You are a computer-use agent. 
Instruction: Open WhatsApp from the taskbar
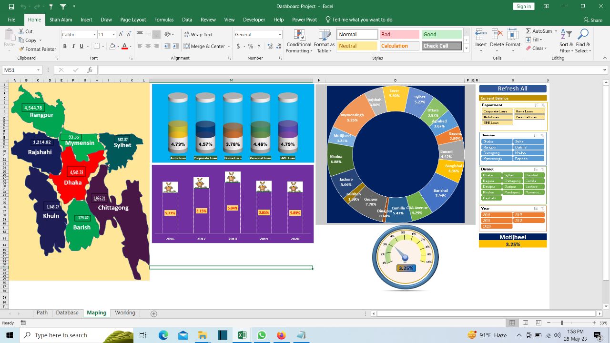coord(262,335)
